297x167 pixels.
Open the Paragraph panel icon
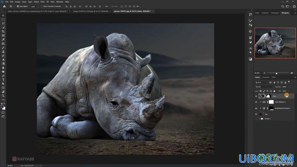pyautogui.click(x=251, y=53)
